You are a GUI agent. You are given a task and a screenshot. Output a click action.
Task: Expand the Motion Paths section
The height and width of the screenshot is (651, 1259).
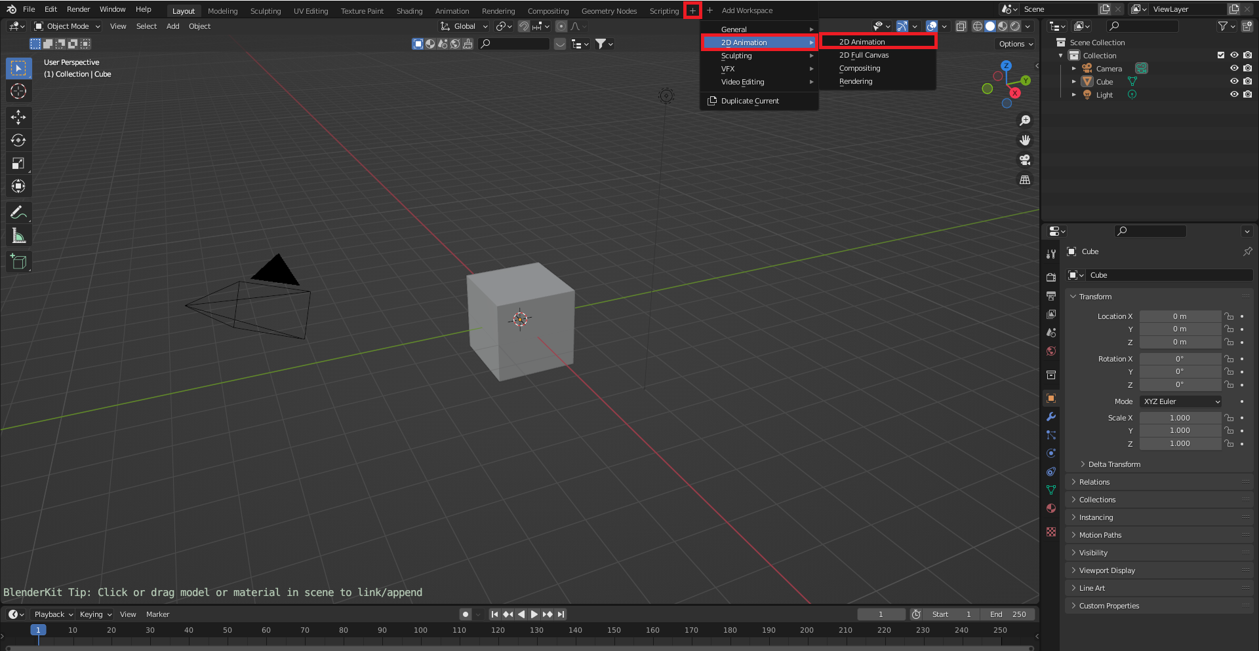click(x=1102, y=535)
